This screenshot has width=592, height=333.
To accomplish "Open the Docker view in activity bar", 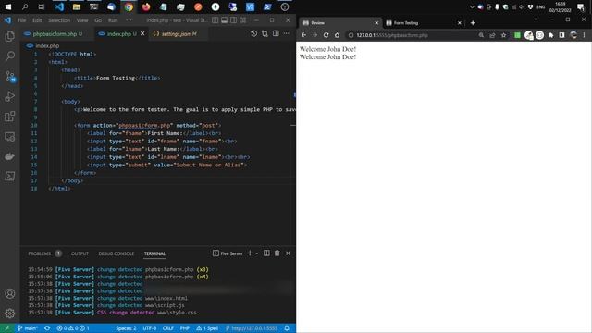I will click(10, 156).
